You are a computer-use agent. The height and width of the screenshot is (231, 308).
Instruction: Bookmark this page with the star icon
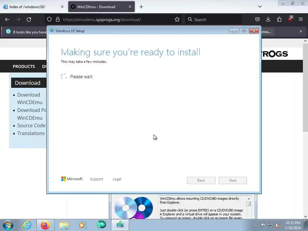point(177,20)
